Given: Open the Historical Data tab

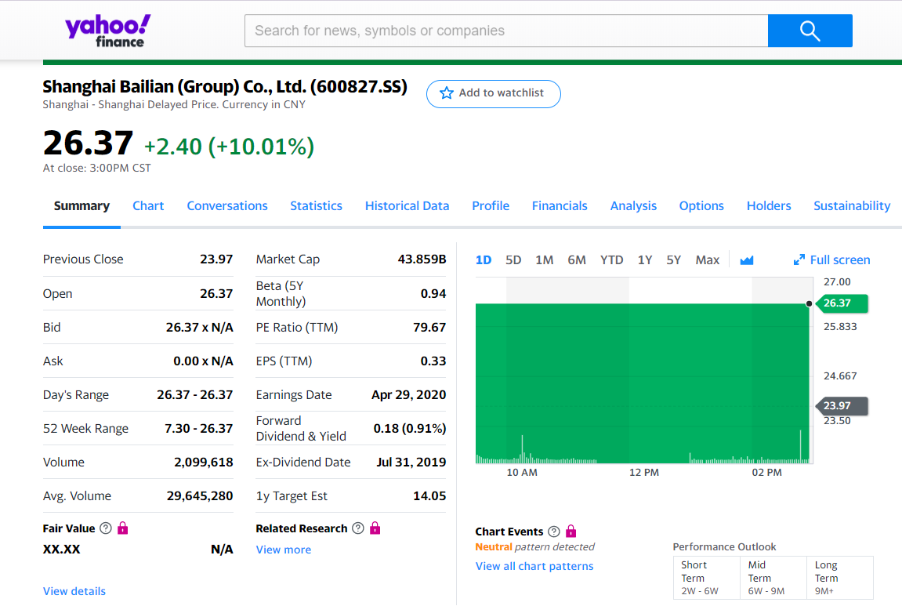Looking at the screenshot, I should pyautogui.click(x=407, y=206).
